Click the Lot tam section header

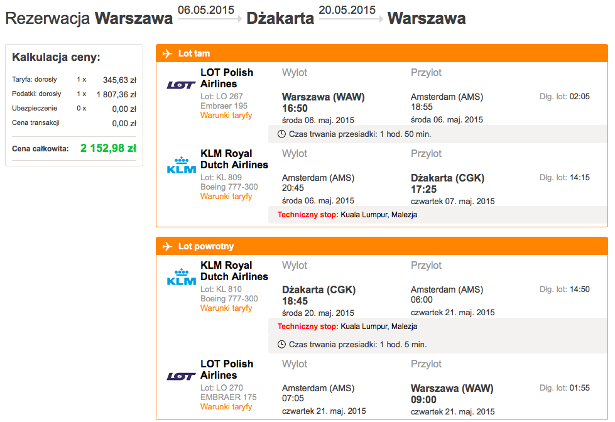[382, 53]
